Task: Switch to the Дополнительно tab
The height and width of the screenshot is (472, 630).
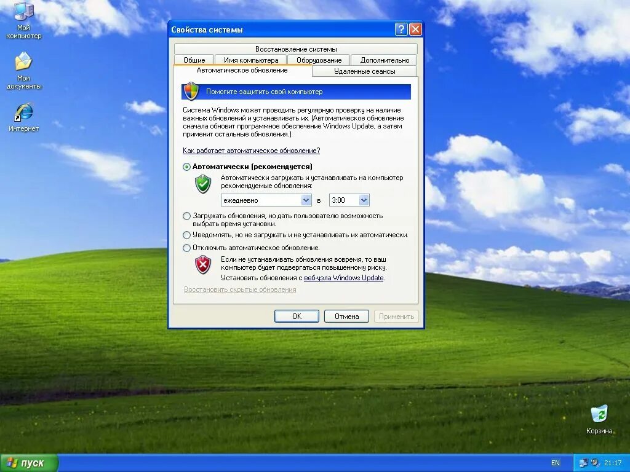Action: 385,60
